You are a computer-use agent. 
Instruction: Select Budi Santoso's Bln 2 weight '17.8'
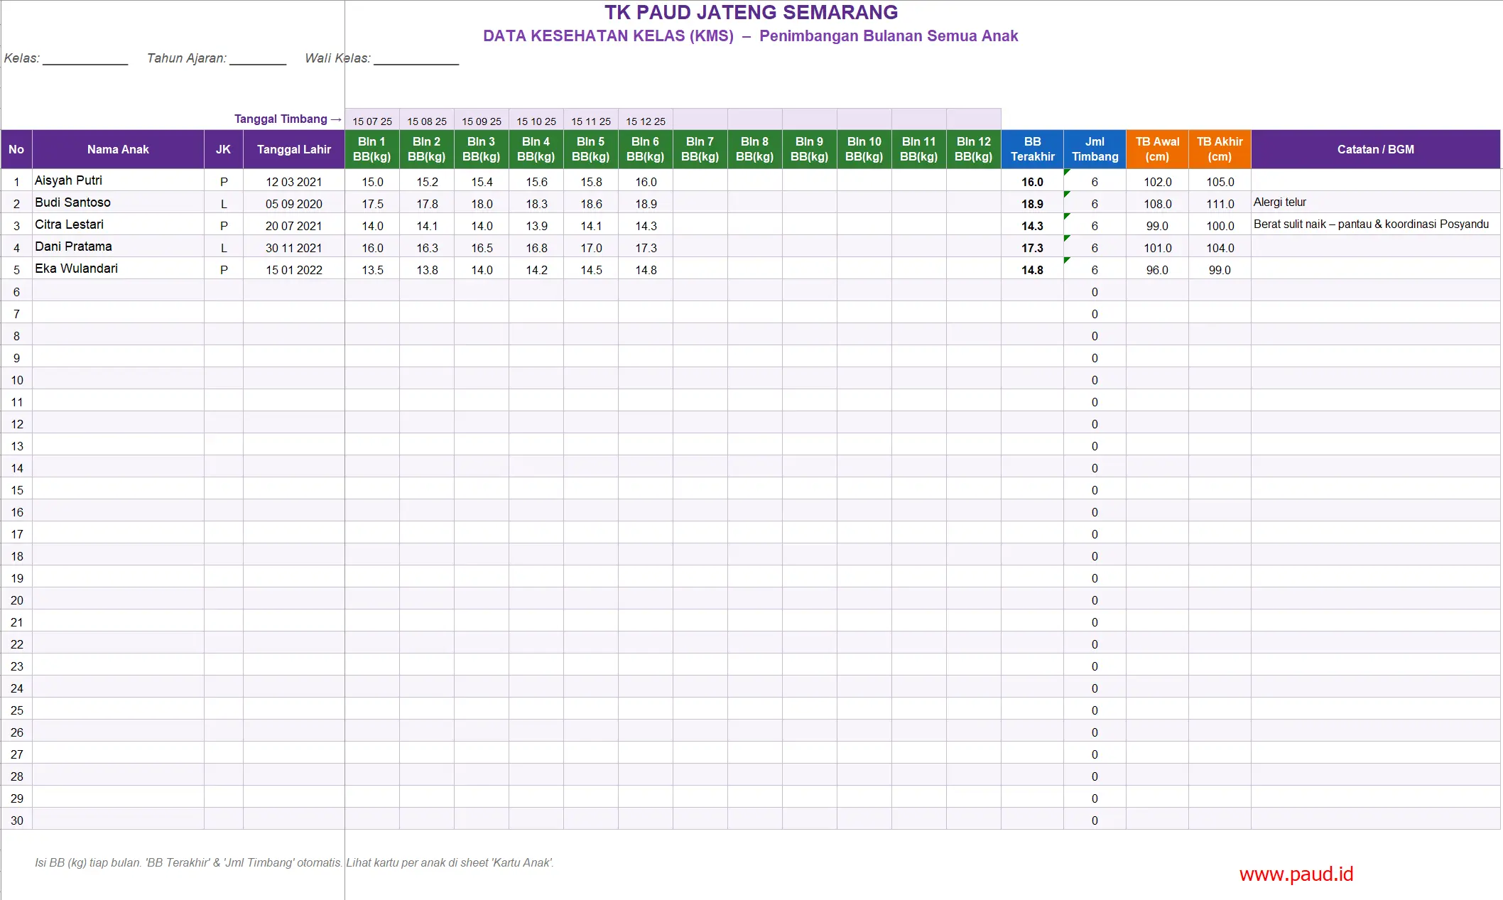click(x=427, y=203)
